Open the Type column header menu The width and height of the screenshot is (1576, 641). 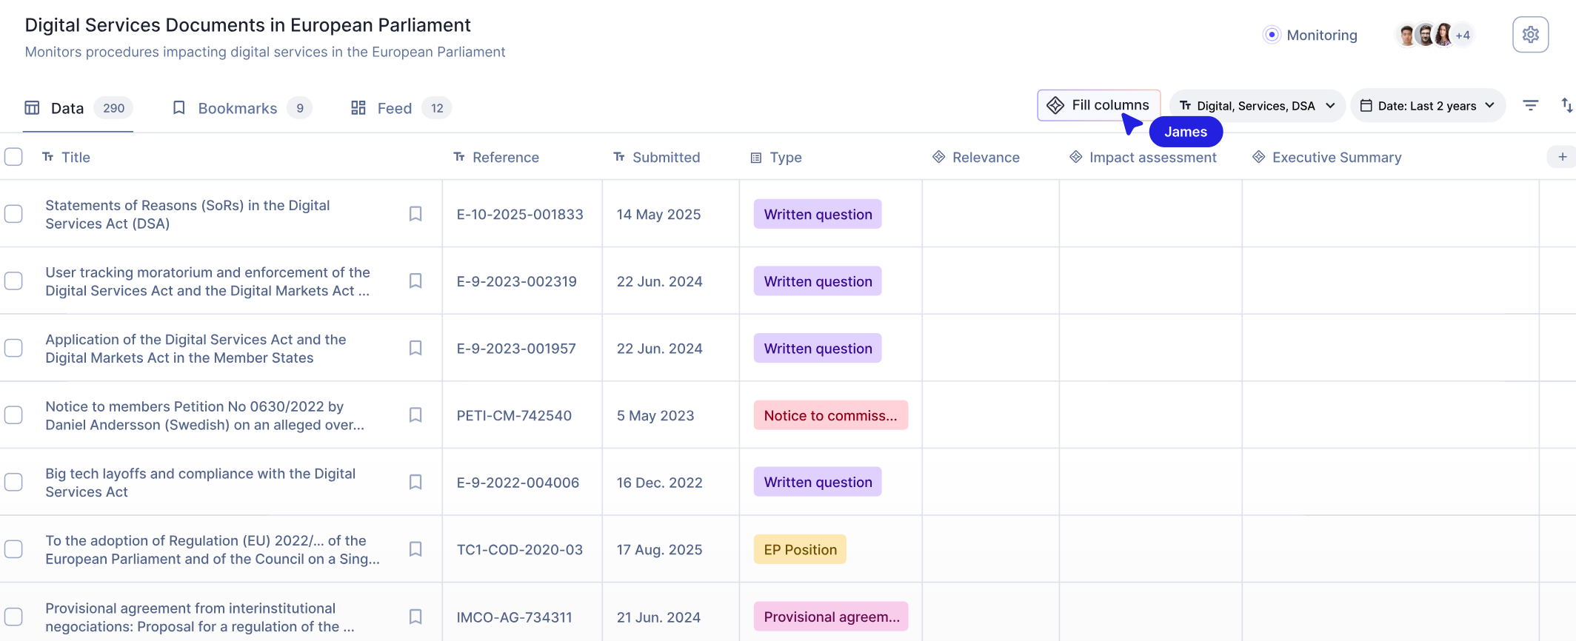coord(785,158)
